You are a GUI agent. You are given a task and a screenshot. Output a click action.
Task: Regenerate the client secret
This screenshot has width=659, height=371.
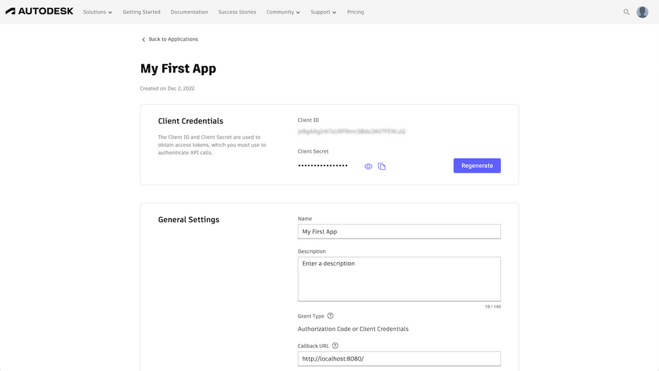tap(477, 165)
